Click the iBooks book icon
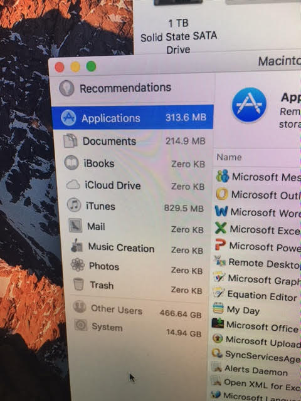301x401 pixels. [x=71, y=162]
